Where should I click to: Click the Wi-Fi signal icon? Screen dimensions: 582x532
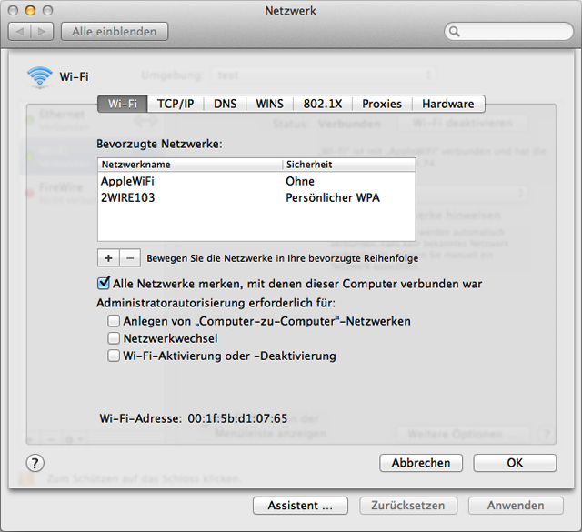coord(39,77)
